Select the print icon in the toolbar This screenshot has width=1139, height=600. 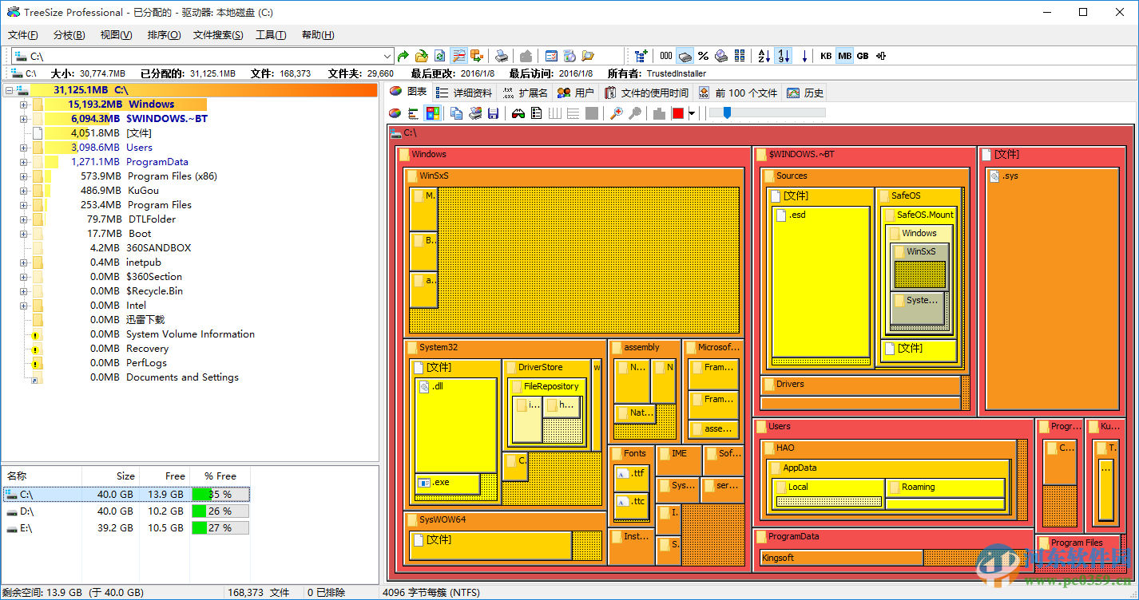pyautogui.click(x=499, y=56)
